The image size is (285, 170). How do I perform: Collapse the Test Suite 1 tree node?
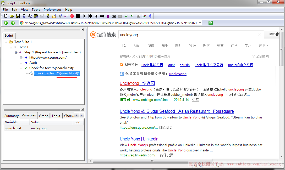(x=6, y=42)
